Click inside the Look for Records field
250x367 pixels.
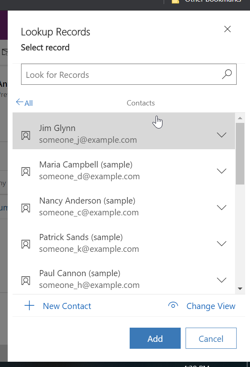pos(101,74)
